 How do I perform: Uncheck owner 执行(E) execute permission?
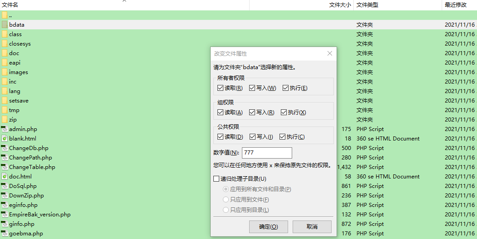click(x=285, y=88)
